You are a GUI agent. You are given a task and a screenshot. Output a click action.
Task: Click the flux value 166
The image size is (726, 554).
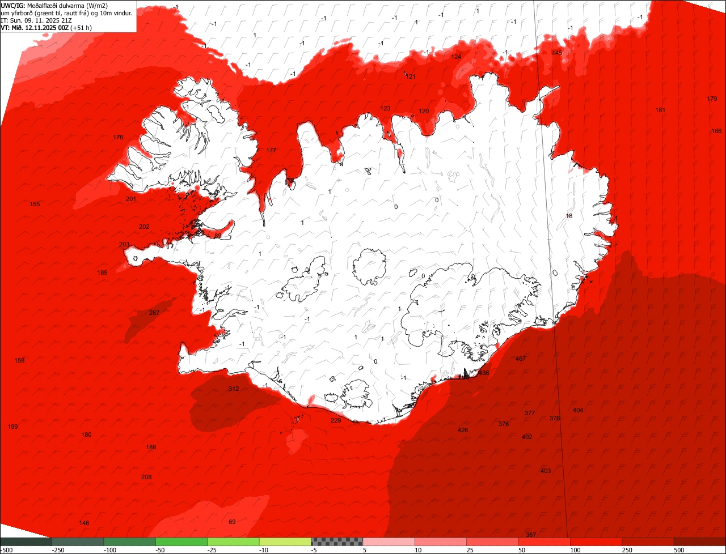[717, 131]
